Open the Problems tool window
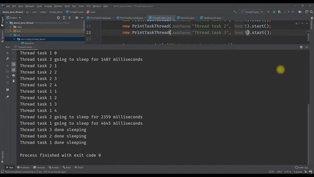Viewport: 314px width, 177px height. tap(23, 167)
